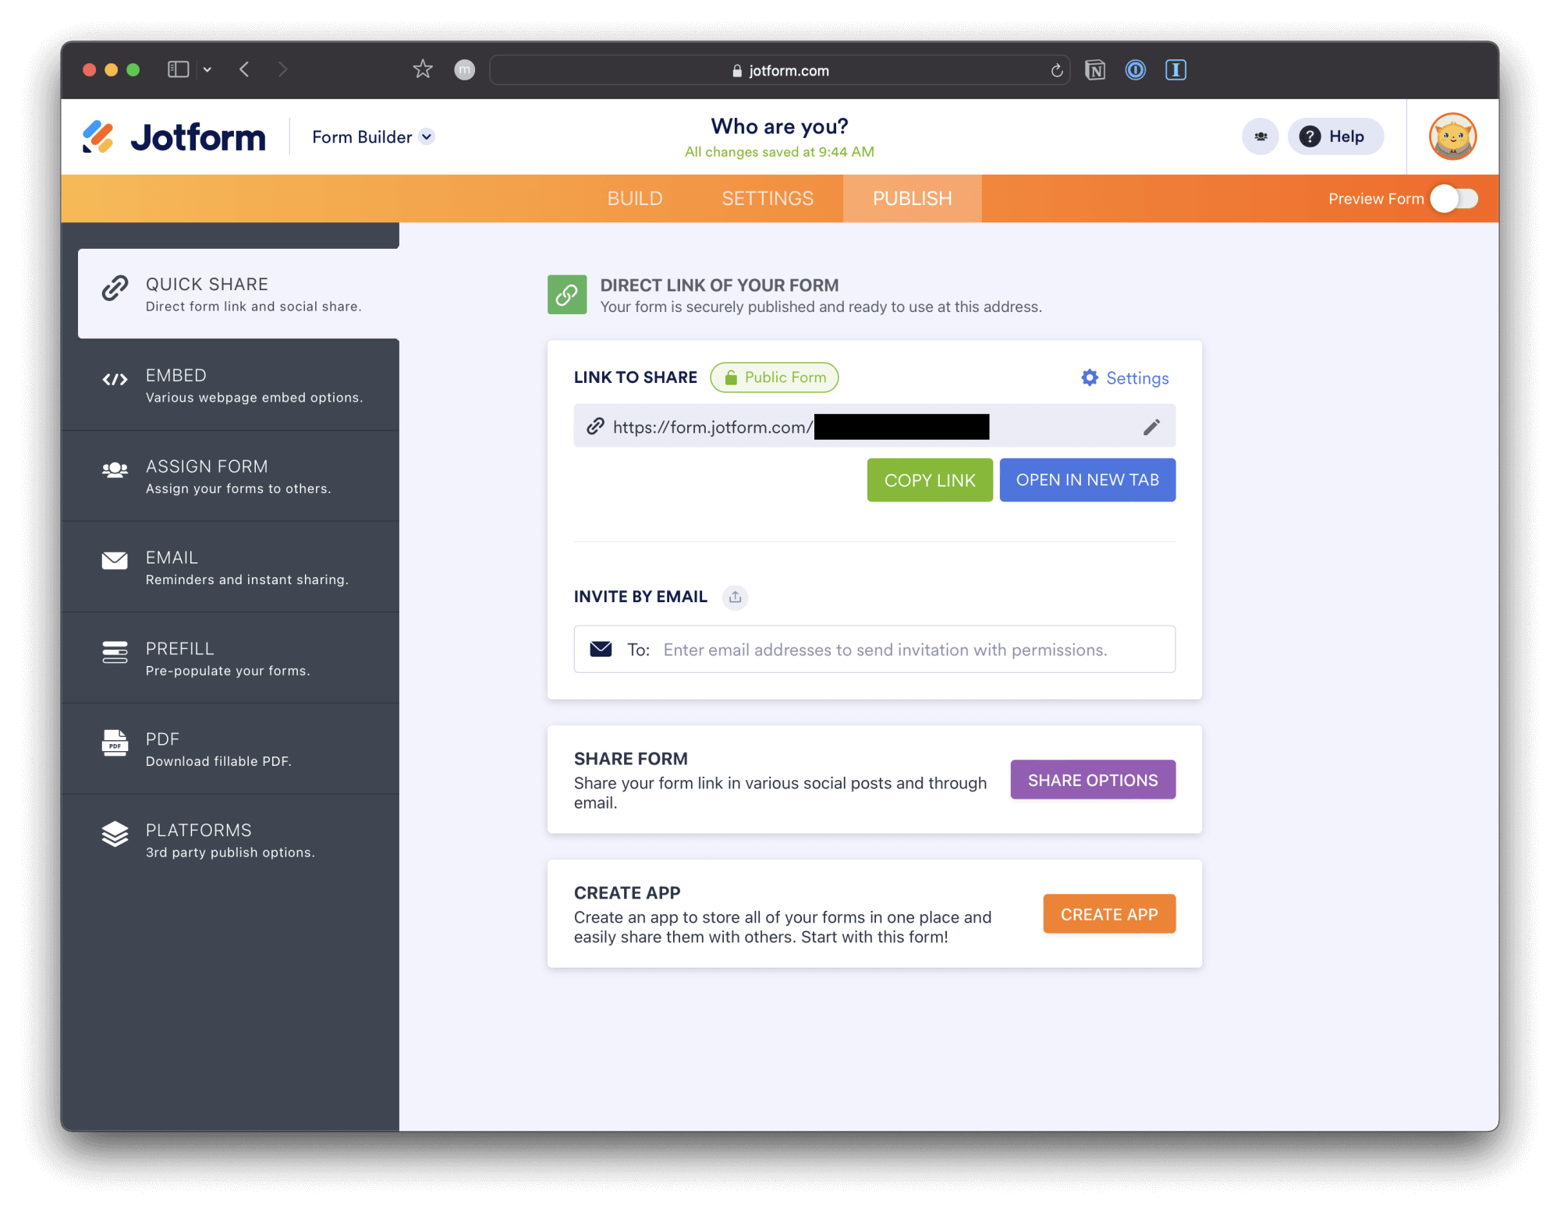The height and width of the screenshot is (1212, 1560).
Task: Open the Email sidebar section
Action: click(231, 567)
